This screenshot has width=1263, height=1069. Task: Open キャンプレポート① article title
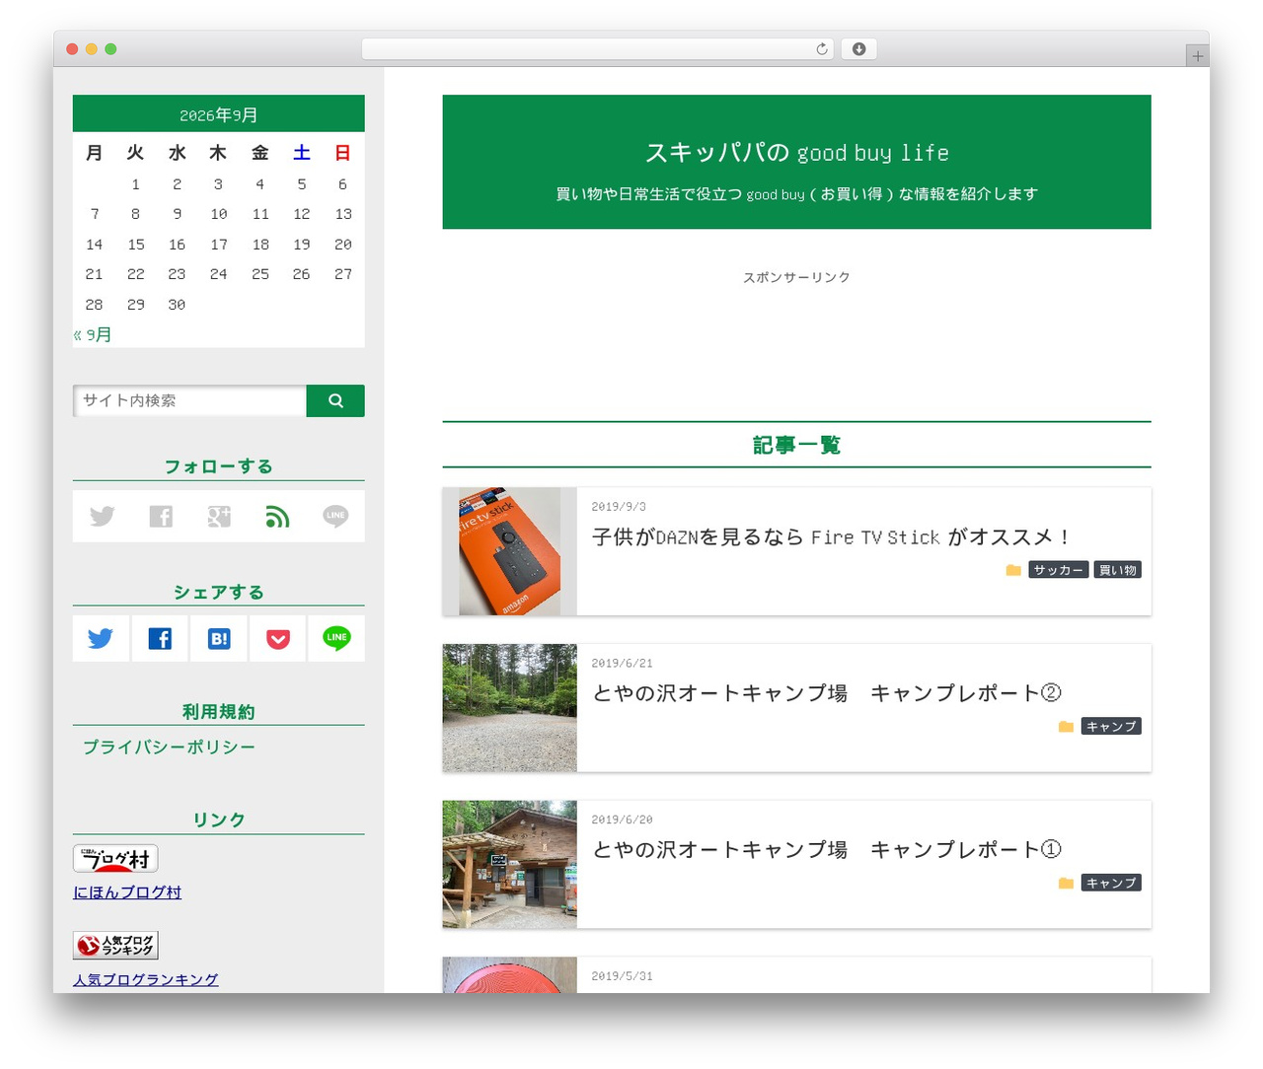tap(827, 850)
